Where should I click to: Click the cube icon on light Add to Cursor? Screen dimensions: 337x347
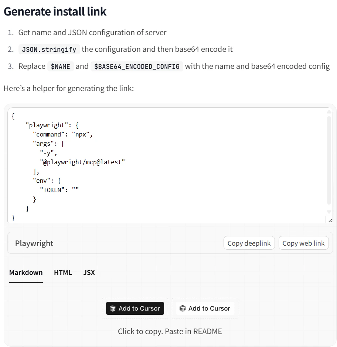[x=183, y=308]
